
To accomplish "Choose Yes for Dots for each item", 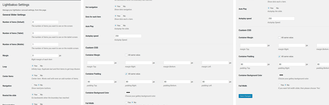I will (x=115, y=16).
